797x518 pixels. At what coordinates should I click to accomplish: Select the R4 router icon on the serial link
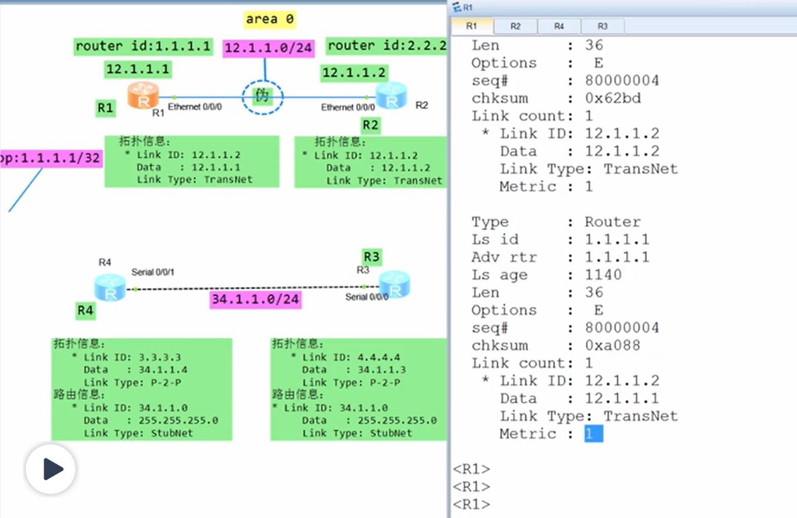[110, 287]
